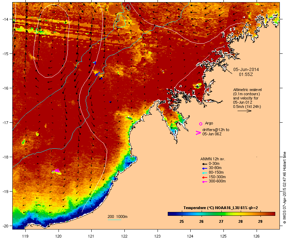This screenshot has height=239, width=289.
Task: Click the colour bar value 28
Action: [x=240, y=221]
